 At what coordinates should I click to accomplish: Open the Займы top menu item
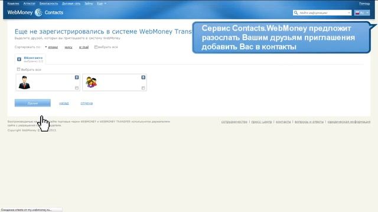[x=89, y=4]
